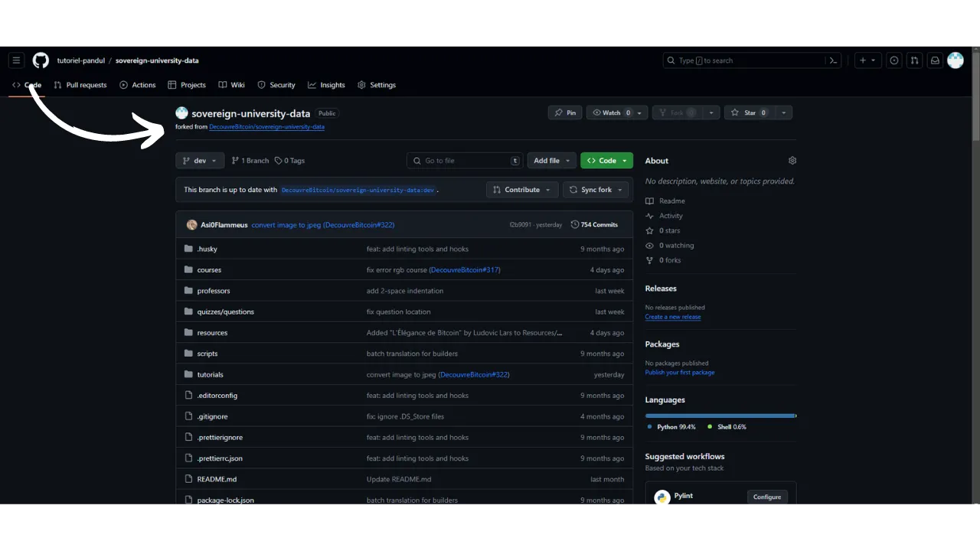Star the repository
The height and width of the screenshot is (551, 980).
(x=750, y=112)
